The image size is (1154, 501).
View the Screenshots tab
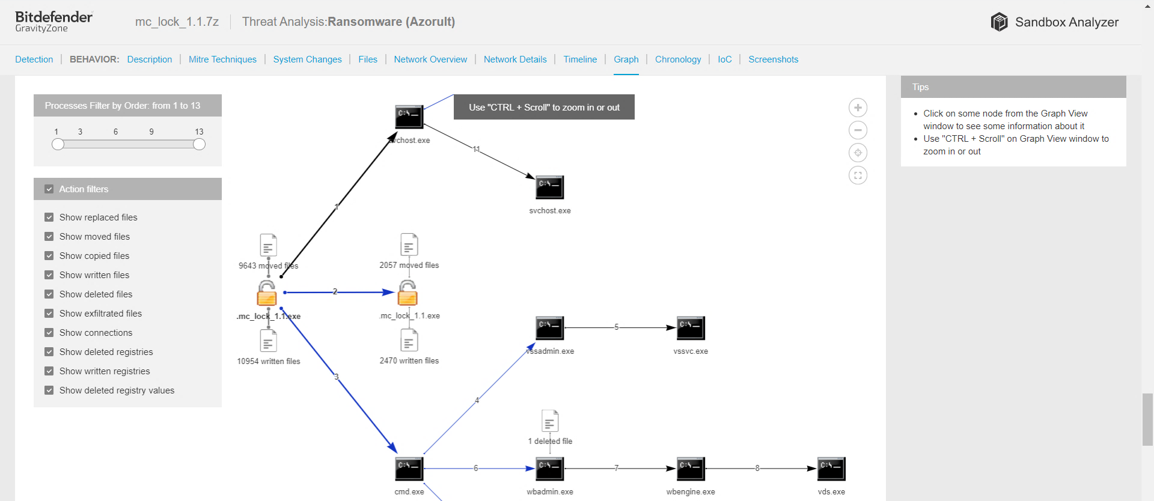pos(774,59)
